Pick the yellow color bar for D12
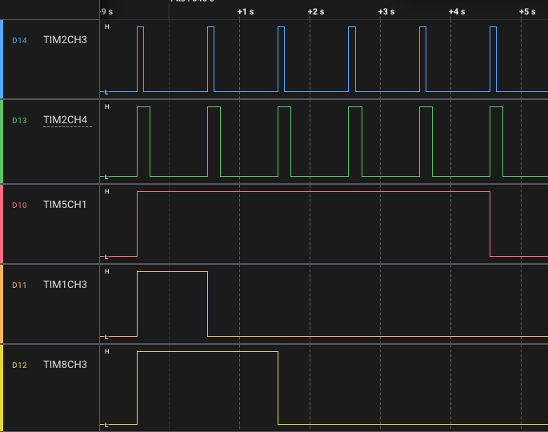This screenshot has height=432, width=548. tap(2, 387)
